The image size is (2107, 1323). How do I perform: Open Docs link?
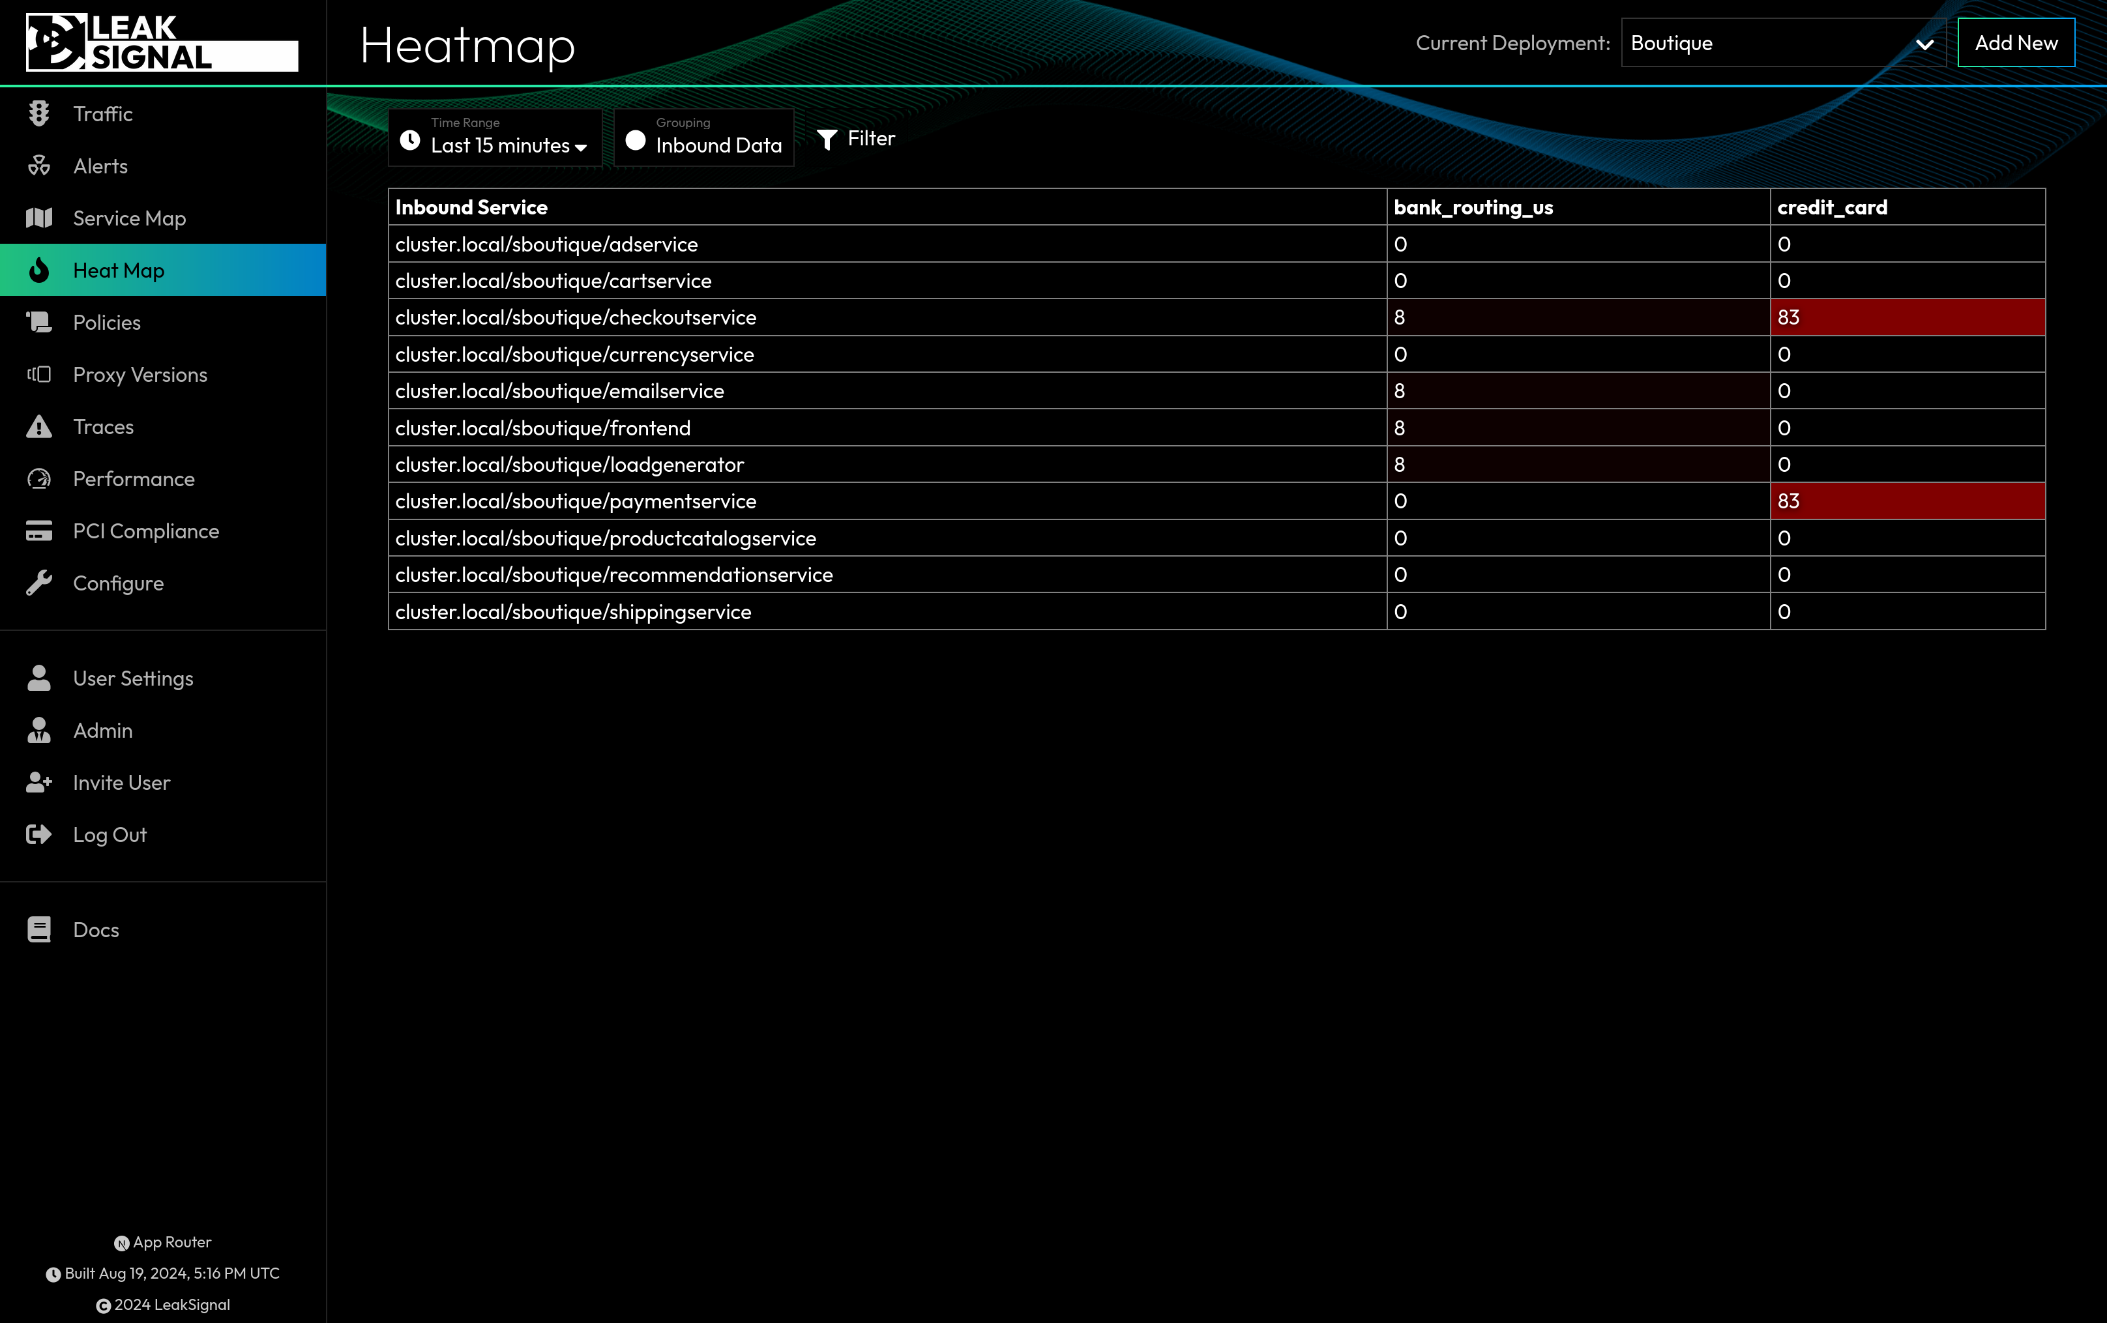tap(163, 929)
